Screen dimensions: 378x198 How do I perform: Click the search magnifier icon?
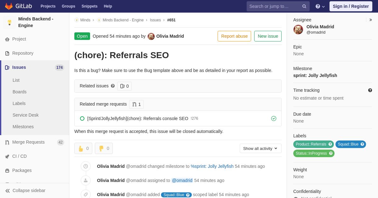(304, 6)
